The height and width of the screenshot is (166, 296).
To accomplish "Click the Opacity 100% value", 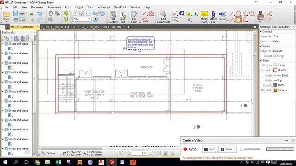I will [x=281, y=85].
